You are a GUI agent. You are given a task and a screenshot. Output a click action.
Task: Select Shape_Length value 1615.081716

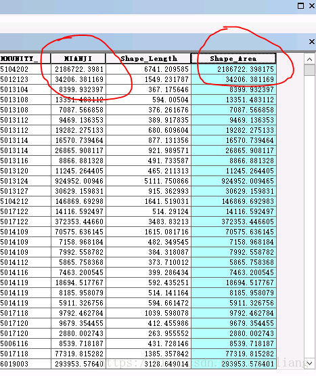(149, 232)
